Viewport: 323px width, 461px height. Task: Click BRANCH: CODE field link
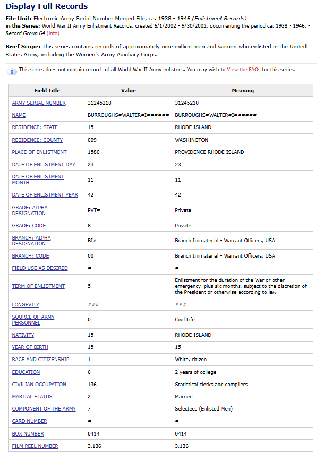pyautogui.click(x=30, y=256)
